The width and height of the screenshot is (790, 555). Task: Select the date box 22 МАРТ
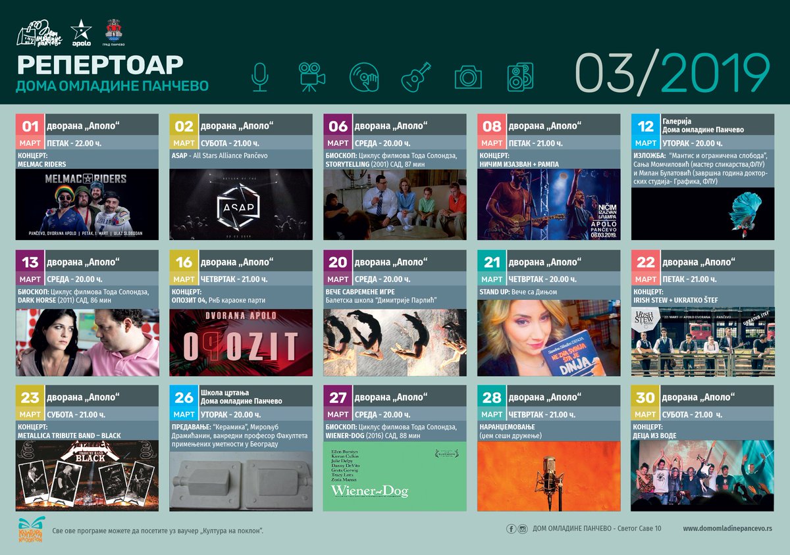click(x=646, y=268)
